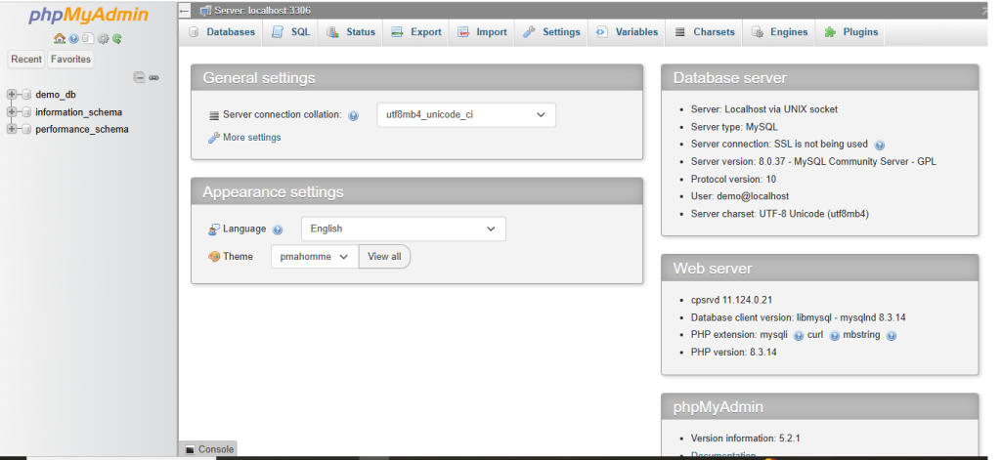The image size is (1001, 460).
Task: Open navigation panel settings gear icon
Action: point(103,39)
